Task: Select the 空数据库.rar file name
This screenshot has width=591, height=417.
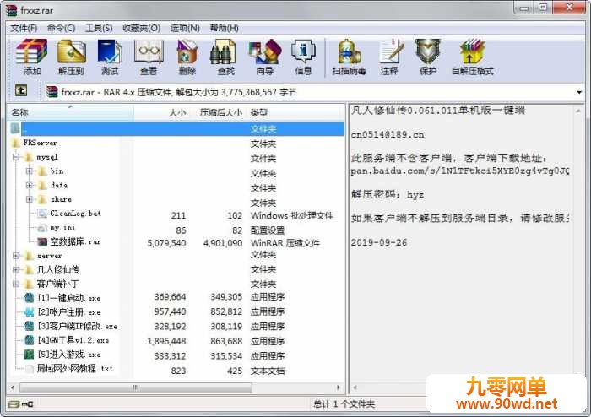Action: [x=75, y=241]
